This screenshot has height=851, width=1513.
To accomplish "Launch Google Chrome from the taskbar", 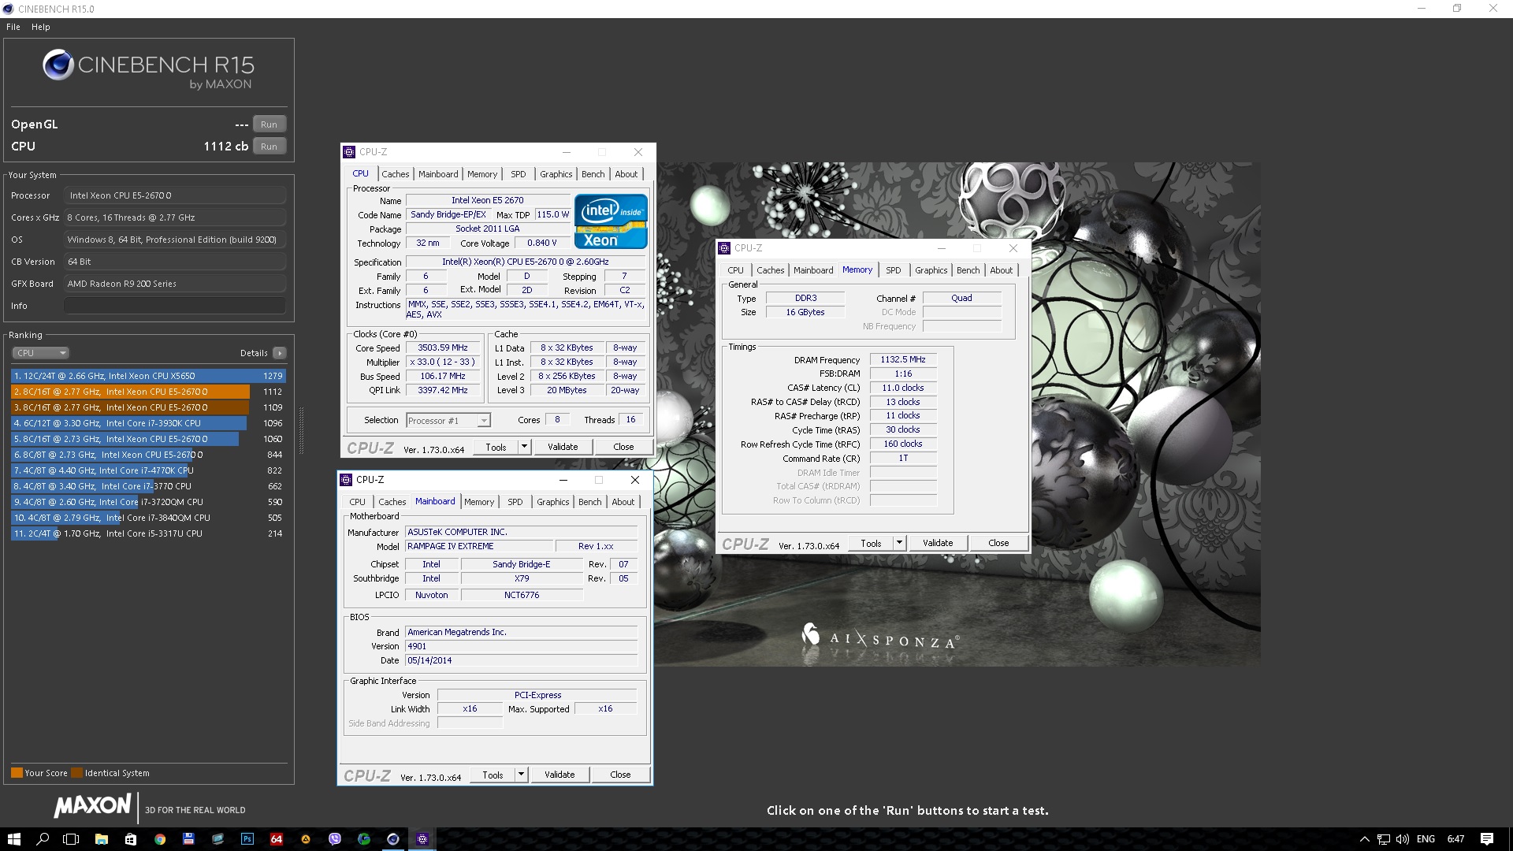I will [159, 839].
